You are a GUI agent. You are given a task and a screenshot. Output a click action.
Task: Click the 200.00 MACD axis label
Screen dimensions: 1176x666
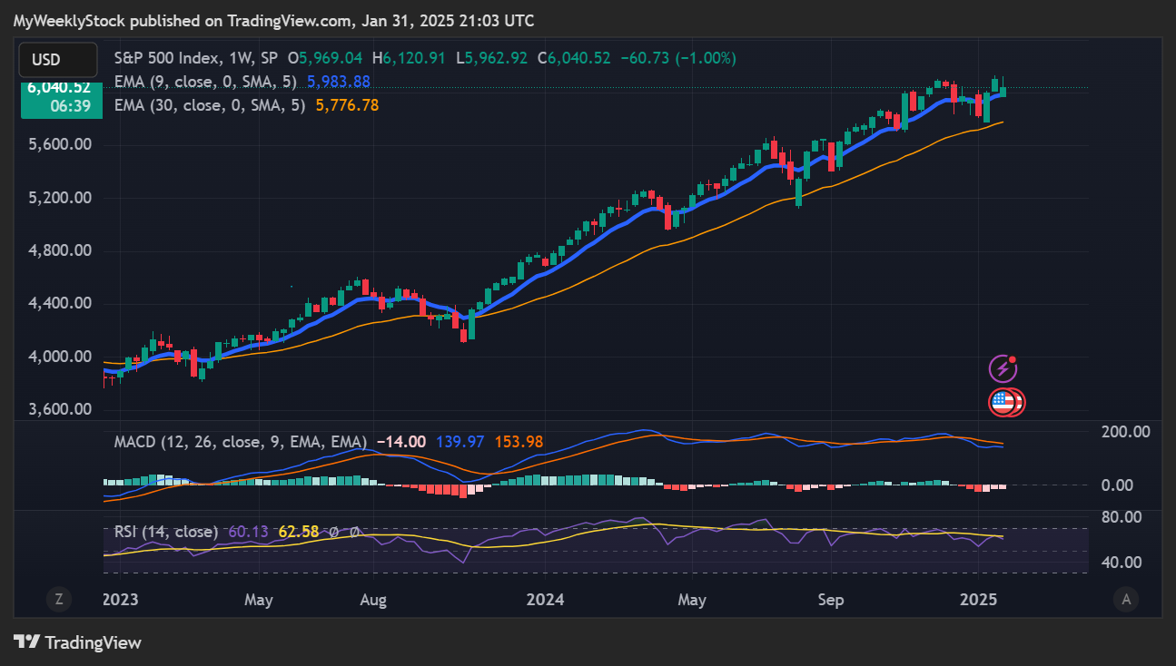[x=1128, y=432]
